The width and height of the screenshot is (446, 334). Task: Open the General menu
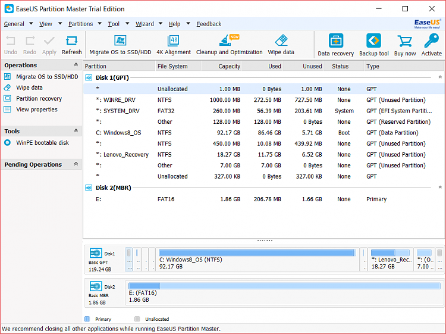(x=14, y=24)
